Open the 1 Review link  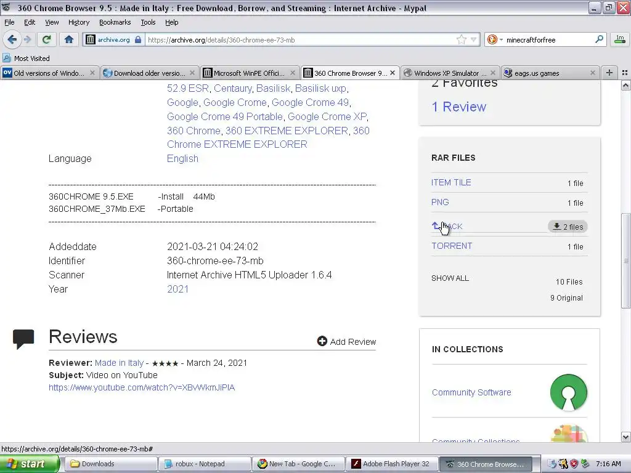tap(458, 107)
